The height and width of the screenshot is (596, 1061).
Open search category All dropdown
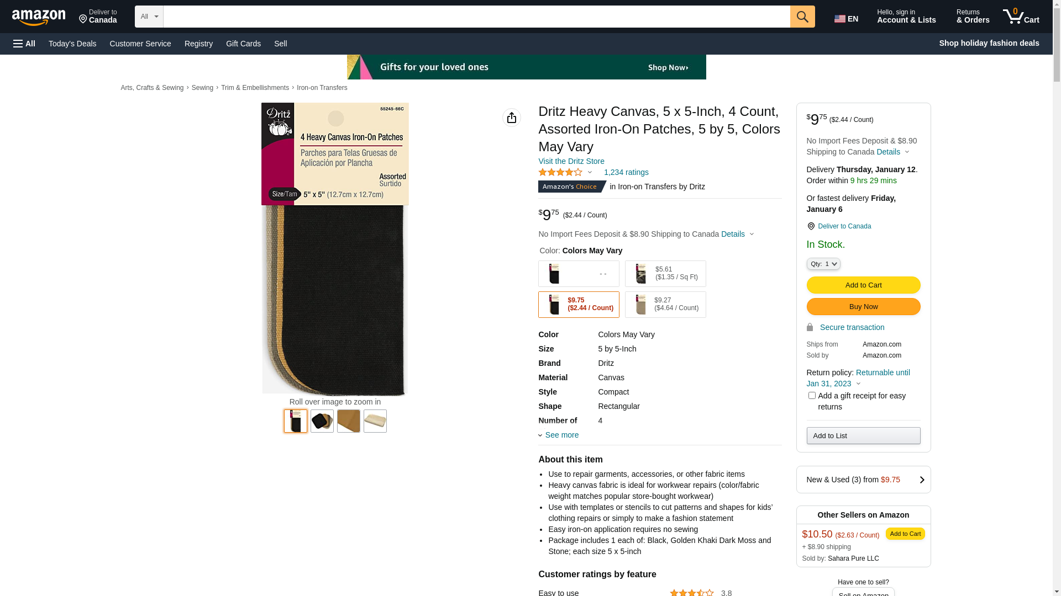[x=149, y=17]
